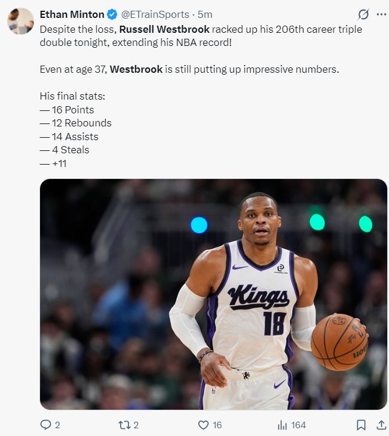Screen dimensions: 389x436
Task: Click the Grok explain-this-post icon
Action: coord(363,14)
